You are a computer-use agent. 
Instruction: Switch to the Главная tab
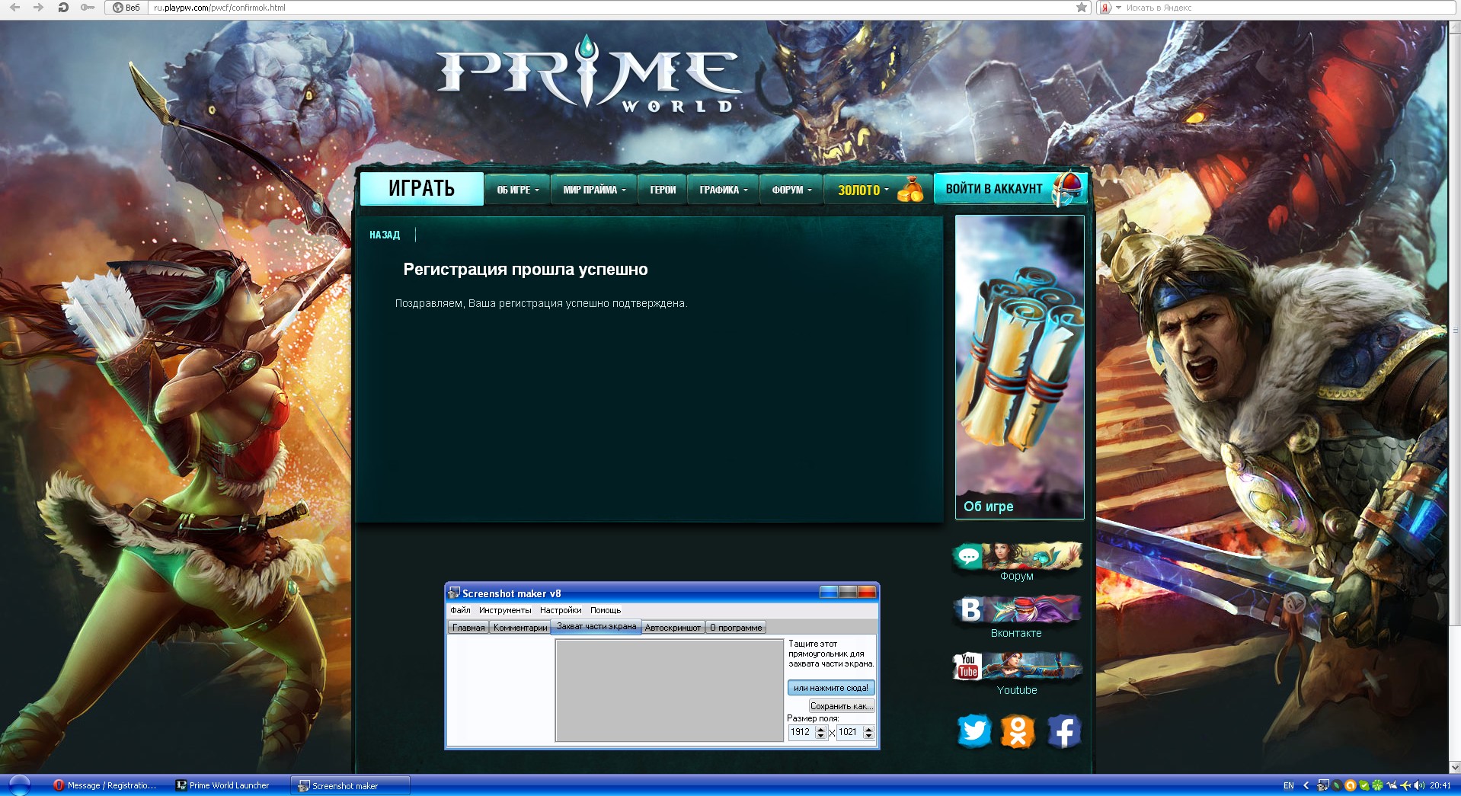tap(468, 628)
